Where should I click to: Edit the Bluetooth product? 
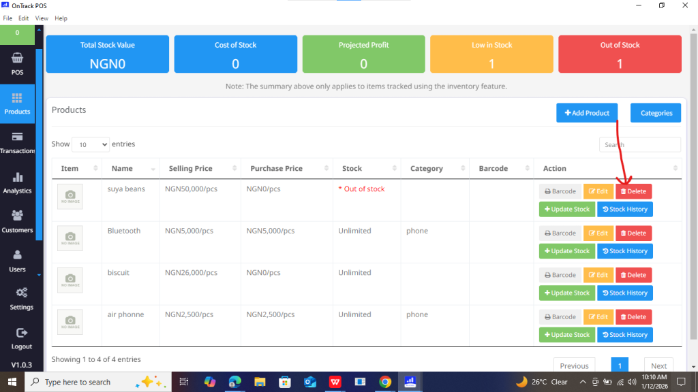point(598,233)
